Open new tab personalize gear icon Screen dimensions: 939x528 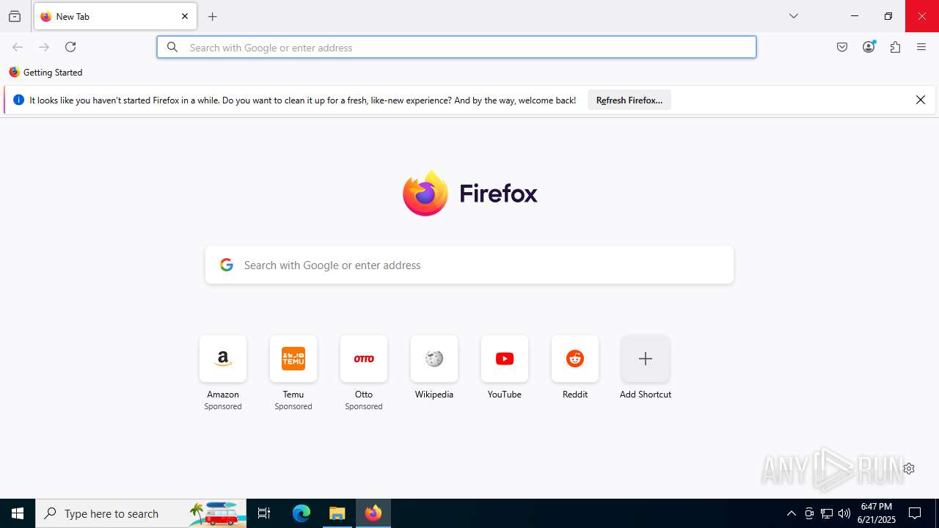click(909, 469)
